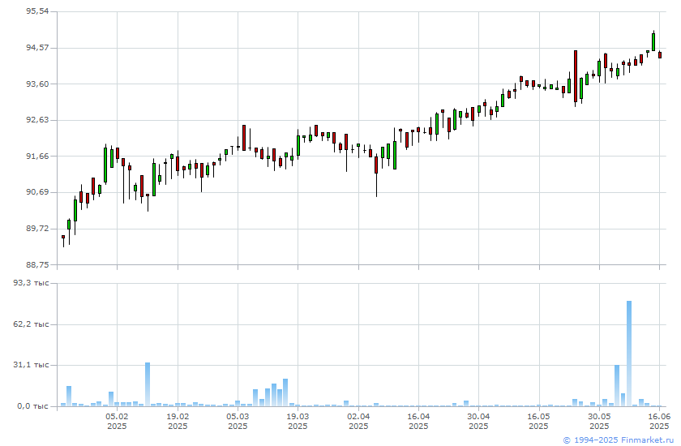The image size is (681, 446).
Task: Click the 62,2 тыс volume label
Action: tap(31, 324)
